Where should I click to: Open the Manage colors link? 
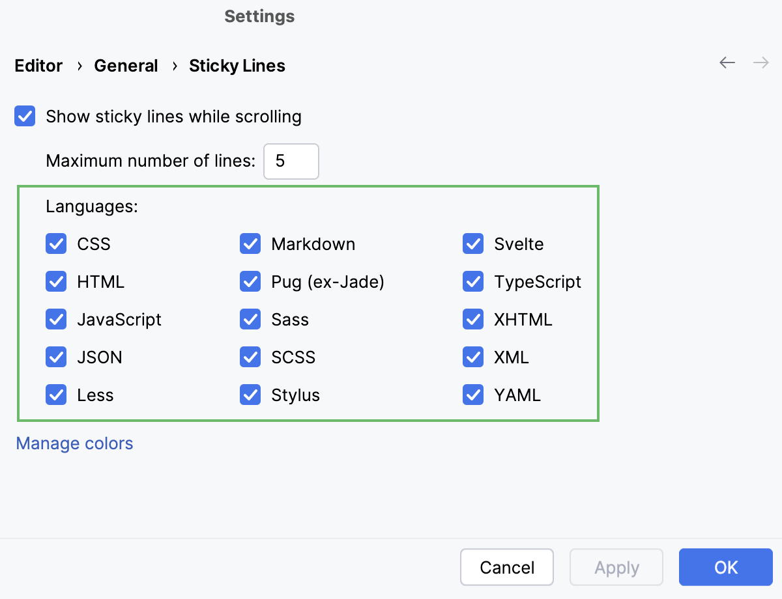74,443
